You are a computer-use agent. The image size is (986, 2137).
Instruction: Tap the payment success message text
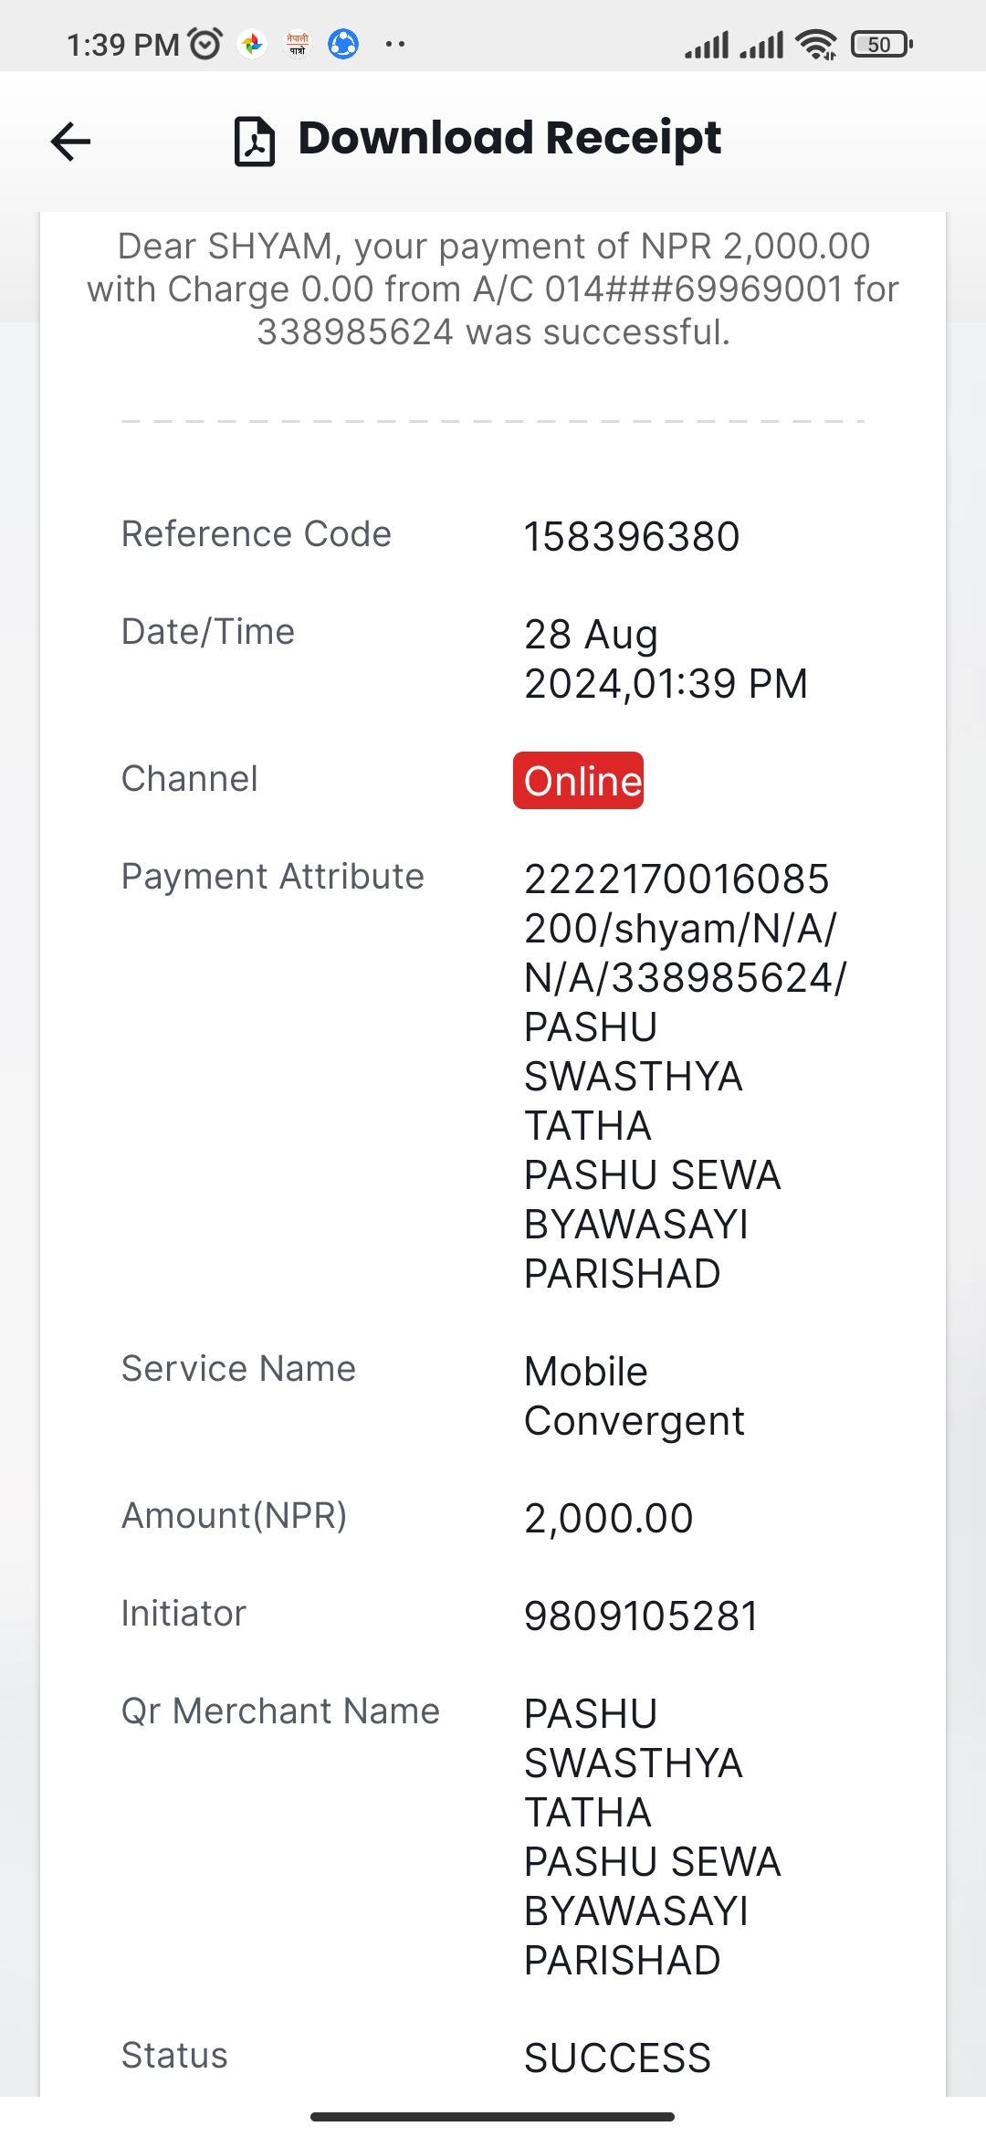pos(493,289)
